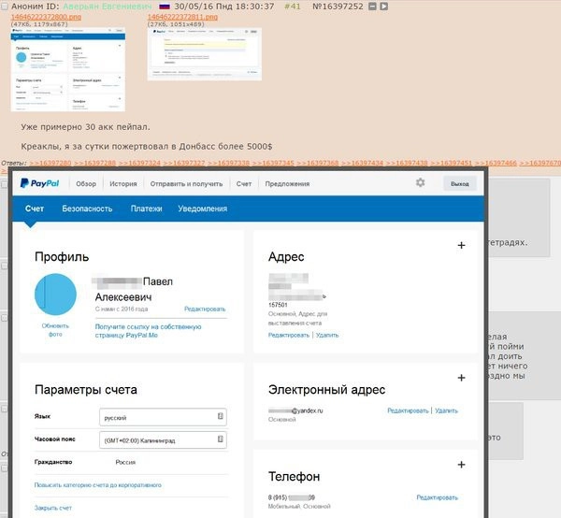Tick the checkbox left of Аноним post
The height and width of the screenshot is (518, 561).
pyautogui.click(x=4, y=6)
